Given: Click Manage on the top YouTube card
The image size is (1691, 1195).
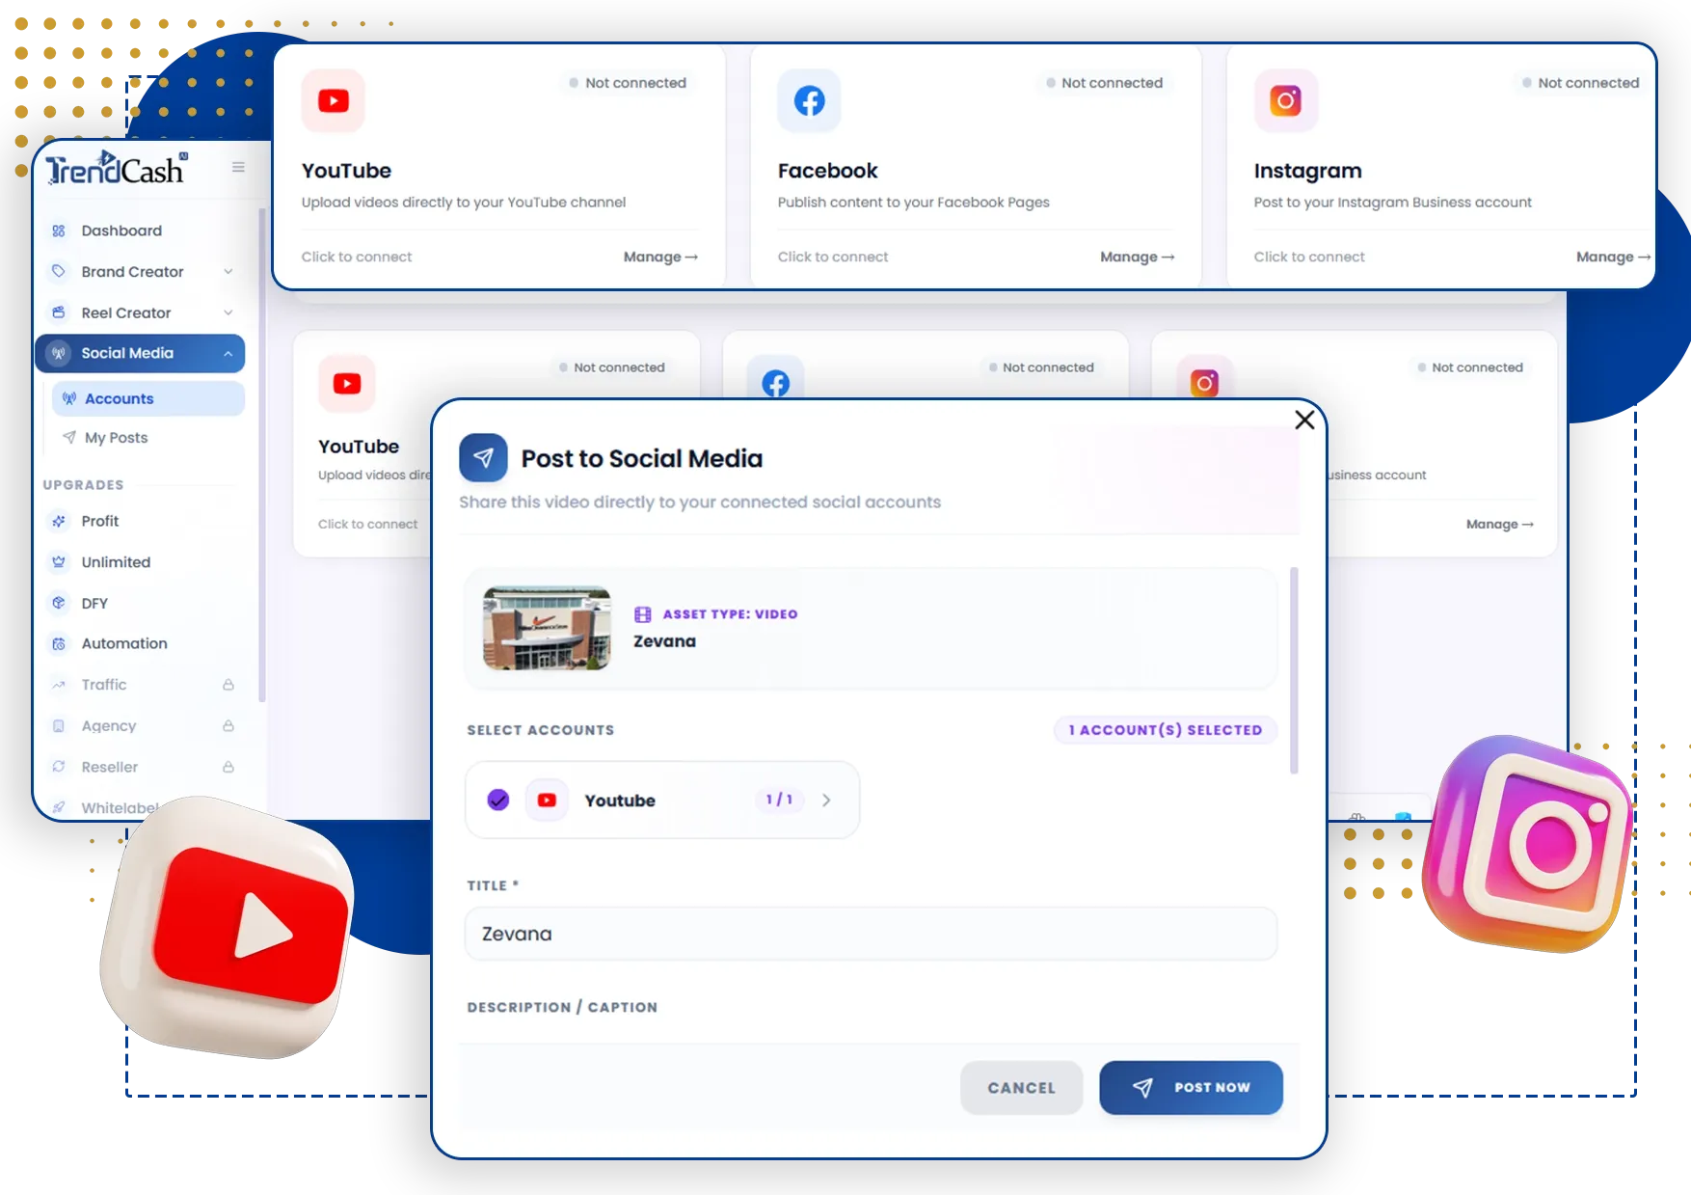Looking at the screenshot, I should click(x=660, y=257).
